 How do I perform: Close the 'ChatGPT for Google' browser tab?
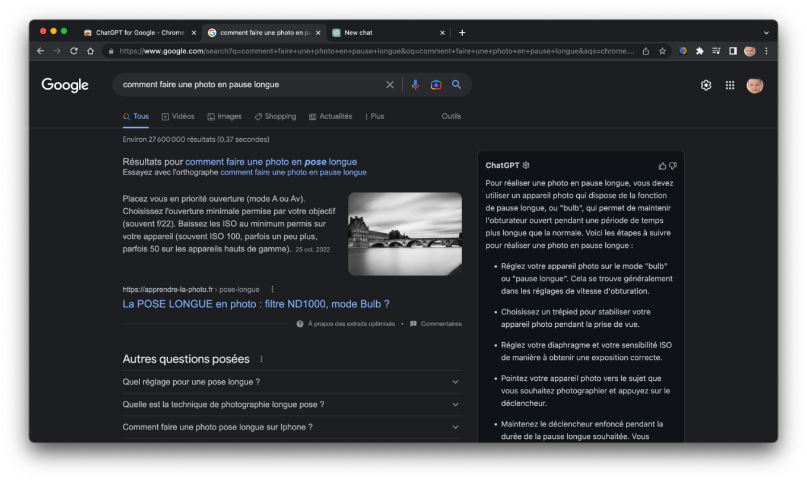coord(193,33)
